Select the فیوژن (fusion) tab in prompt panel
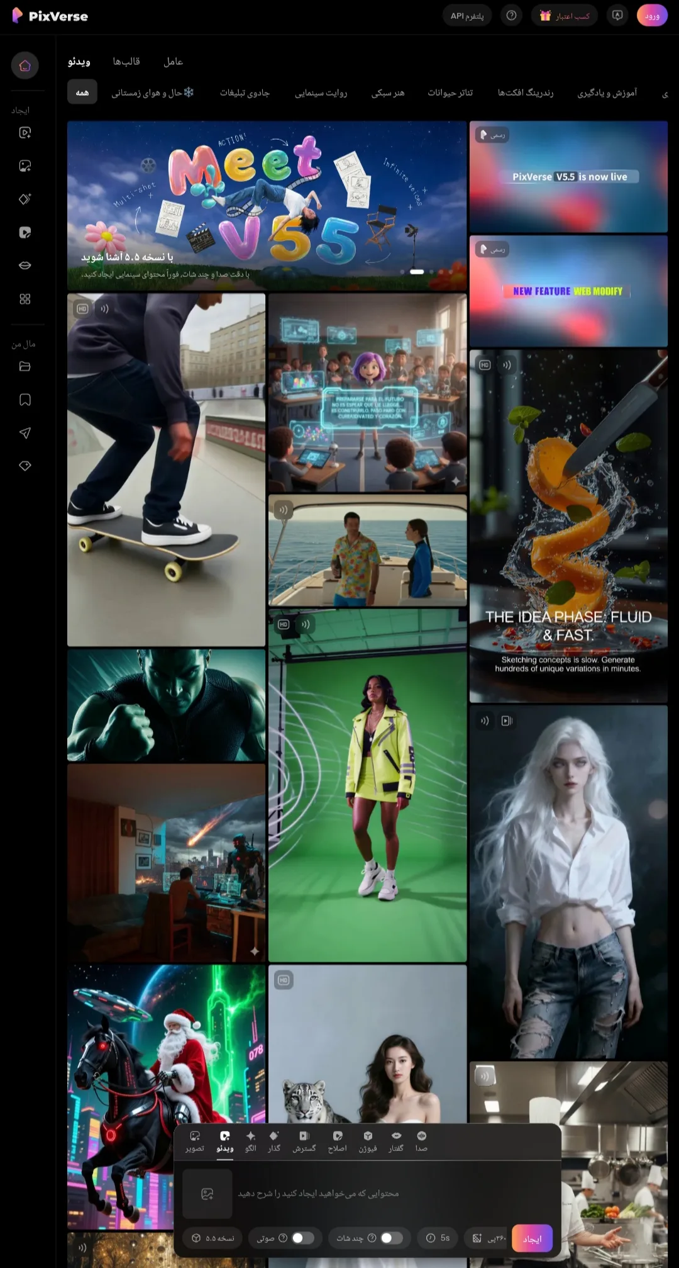 click(x=368, y=1141)
